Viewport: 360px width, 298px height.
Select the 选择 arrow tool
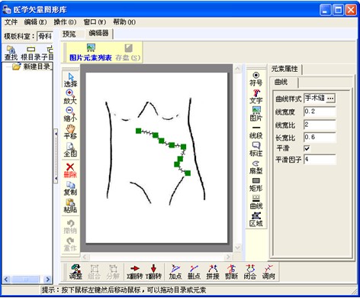coord(70,80)
